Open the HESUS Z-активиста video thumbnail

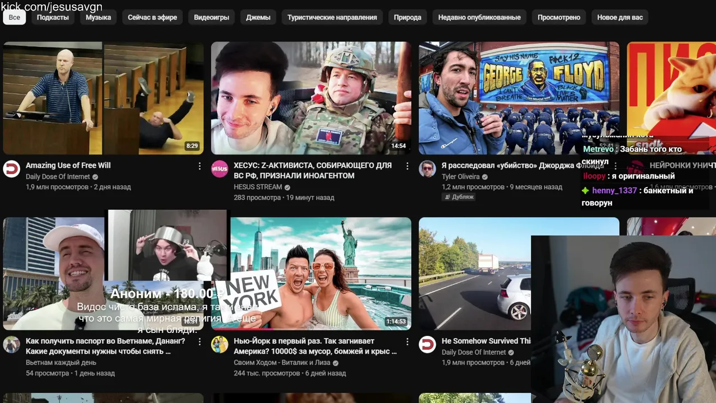click(x=311, y=98)
